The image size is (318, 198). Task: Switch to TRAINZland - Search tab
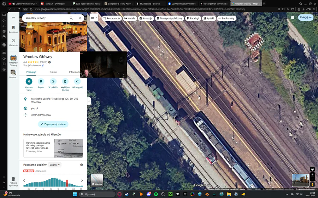150,4
